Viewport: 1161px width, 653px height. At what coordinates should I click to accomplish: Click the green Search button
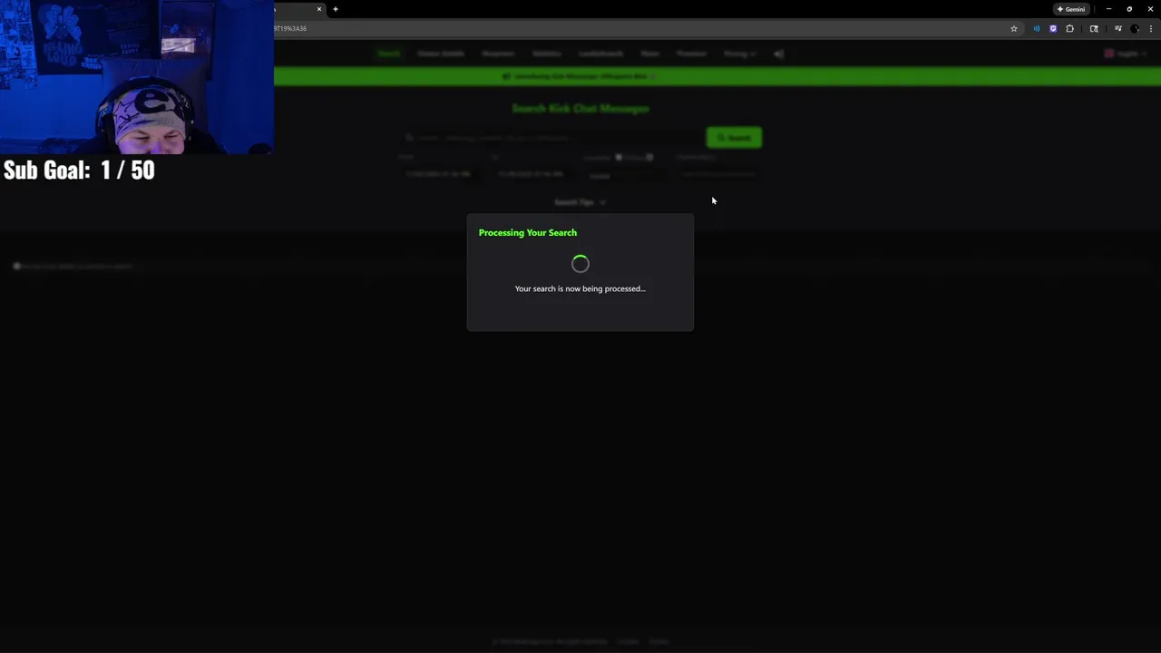pos(734,138)
